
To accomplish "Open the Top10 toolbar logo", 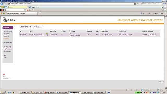I will (4, 7).
